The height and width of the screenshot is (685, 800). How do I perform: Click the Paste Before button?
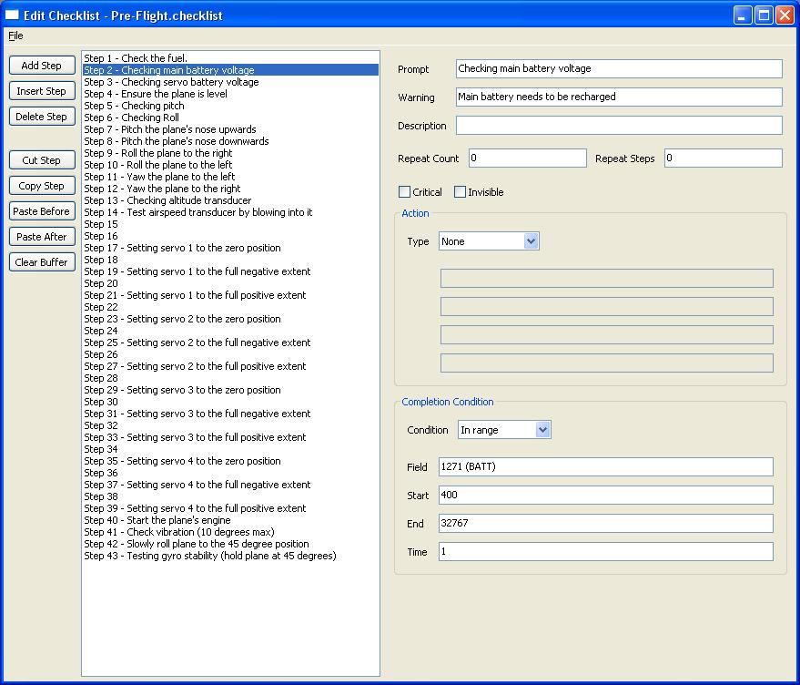coord(41,210)
